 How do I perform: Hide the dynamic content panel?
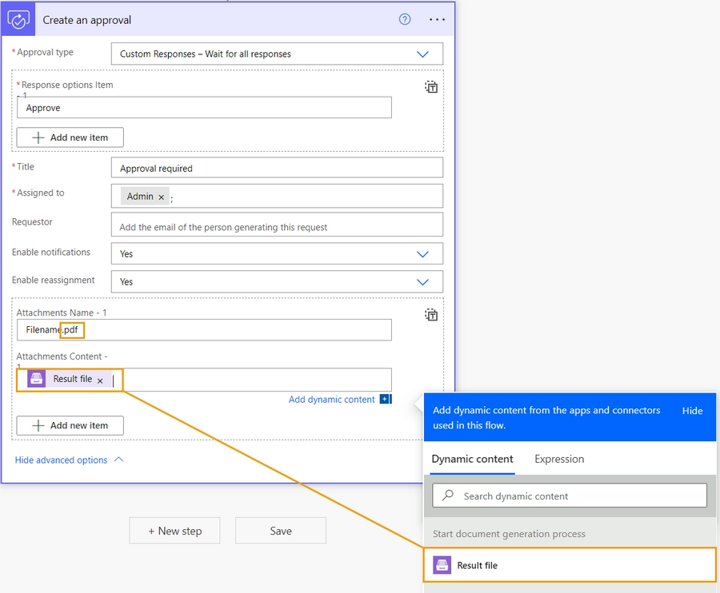(x=692, y=411)
